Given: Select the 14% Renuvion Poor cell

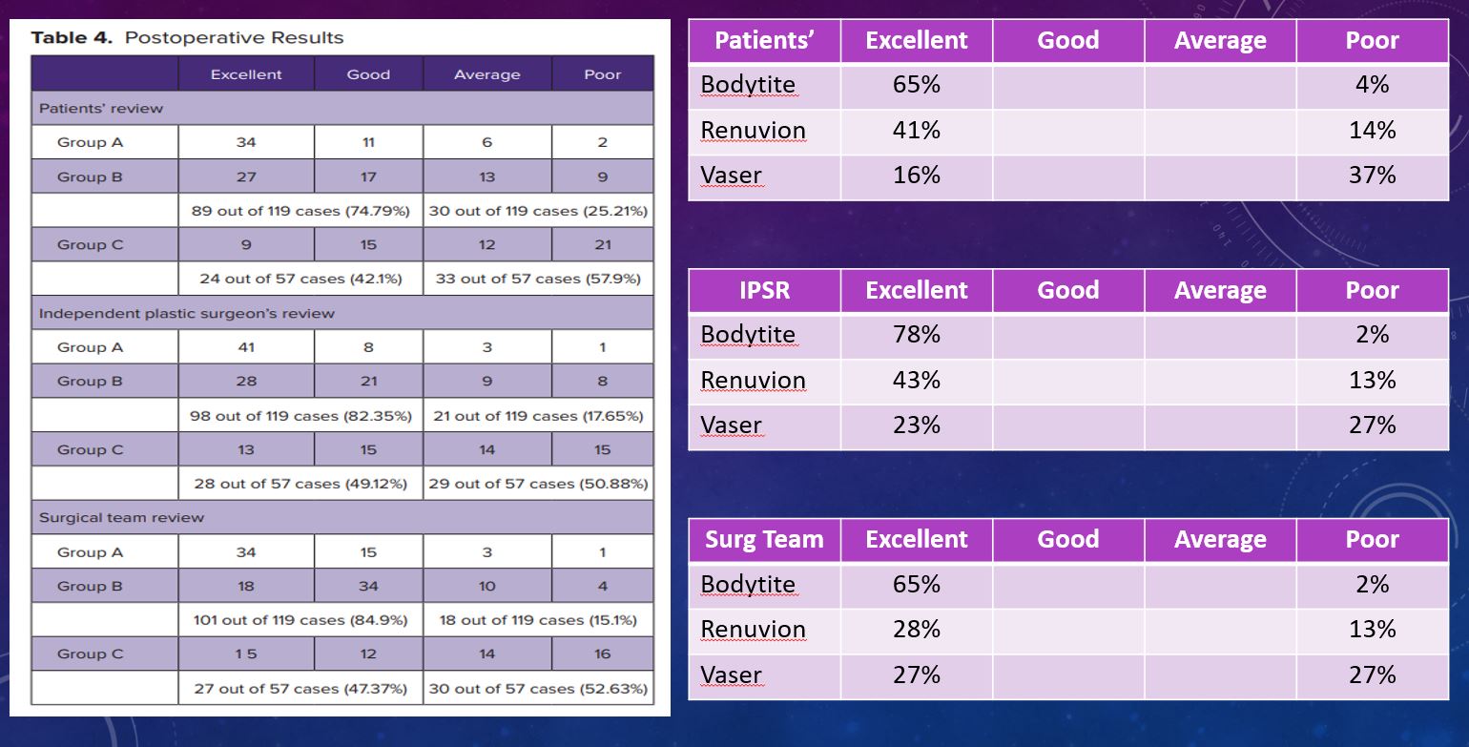Looking at the screenshot, I should click(1372, 132).
